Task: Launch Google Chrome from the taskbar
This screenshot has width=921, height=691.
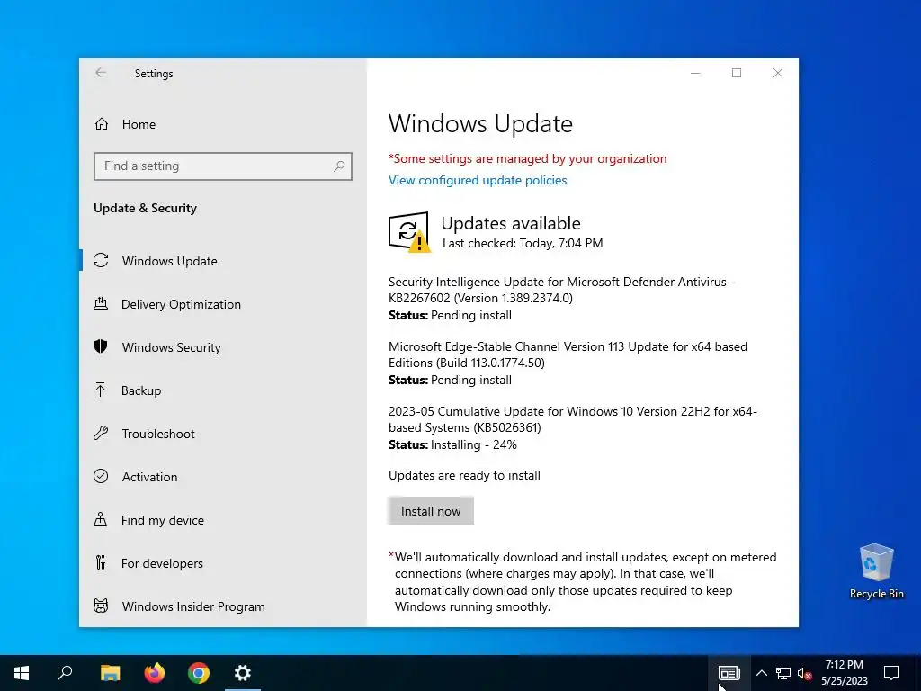Action: pyautogui.click(x=199, y=673)
